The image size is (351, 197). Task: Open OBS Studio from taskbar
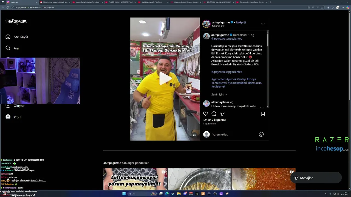pos(215,194)
